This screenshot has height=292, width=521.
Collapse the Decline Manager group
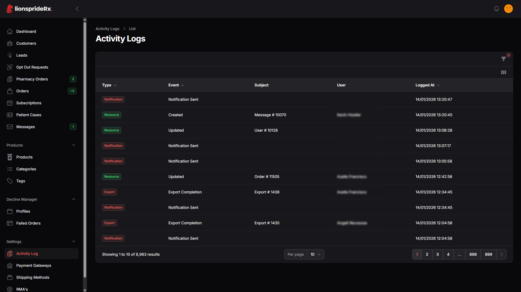click(74, 199)
